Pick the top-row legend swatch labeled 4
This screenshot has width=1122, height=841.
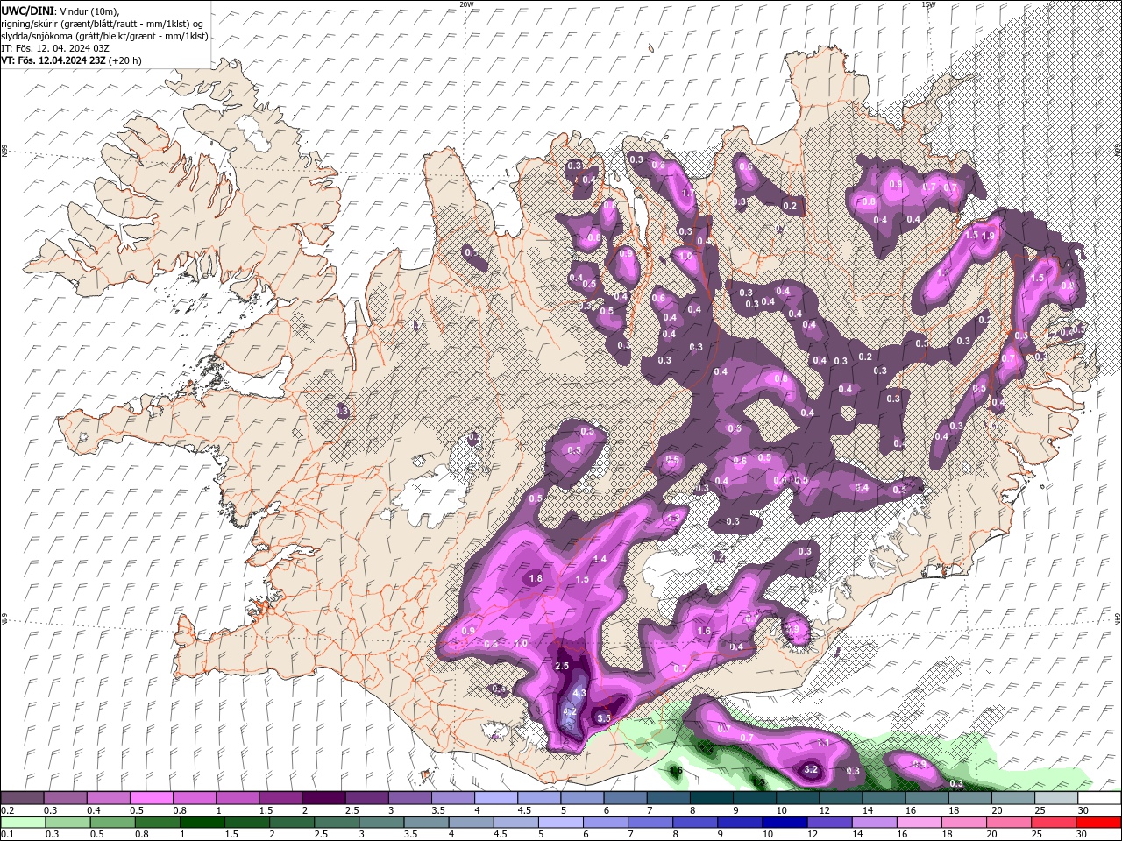(496, 798)
